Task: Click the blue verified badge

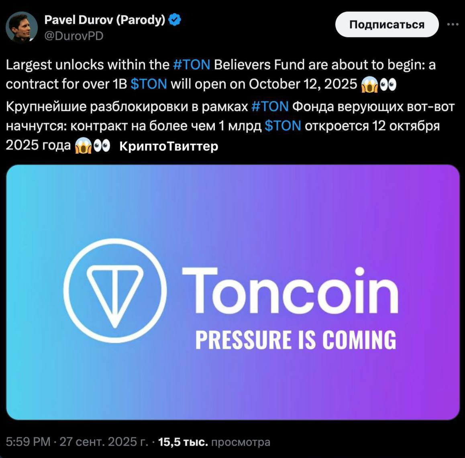Action: (x=175, y=20)
